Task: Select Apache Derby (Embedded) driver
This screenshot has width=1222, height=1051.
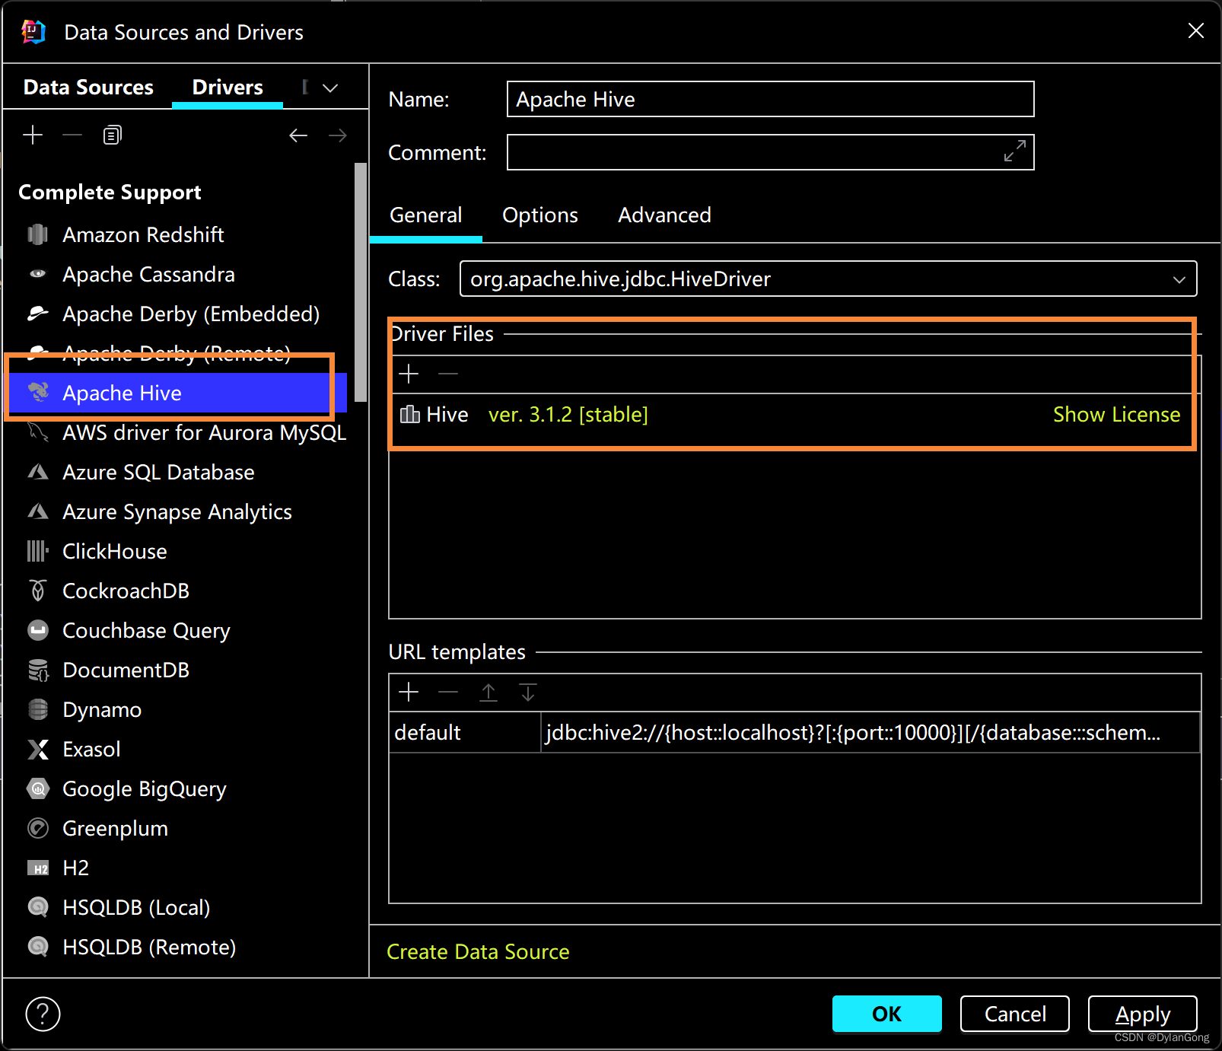Action: click(x=190, y=314)
